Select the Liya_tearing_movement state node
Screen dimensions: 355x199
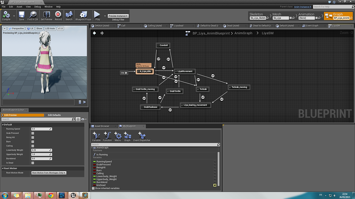[195, 105]
